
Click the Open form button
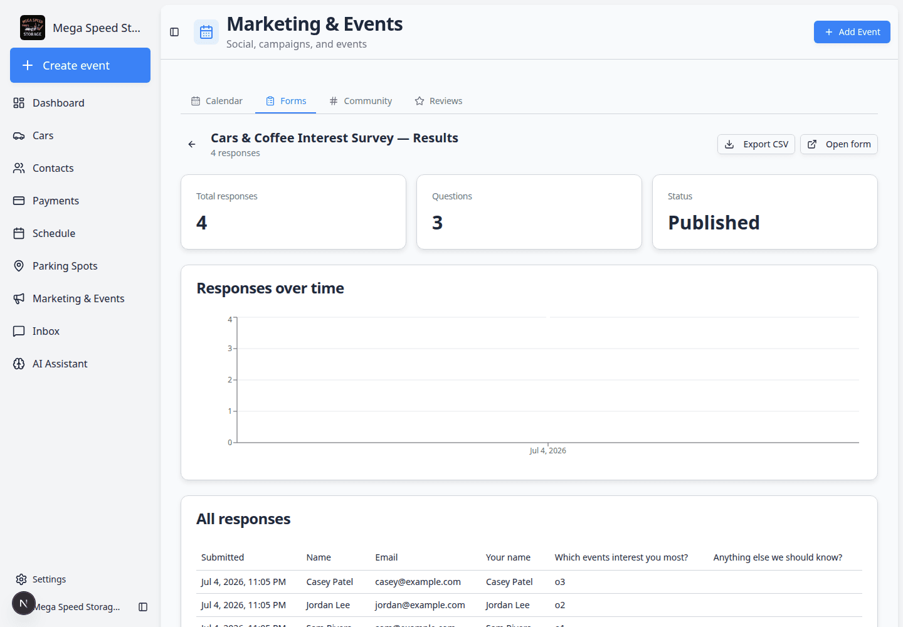(839, 144)
